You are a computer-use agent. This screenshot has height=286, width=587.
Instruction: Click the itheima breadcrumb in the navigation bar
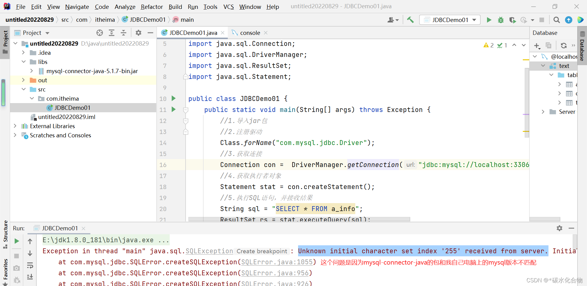click(x=105, y=19)
